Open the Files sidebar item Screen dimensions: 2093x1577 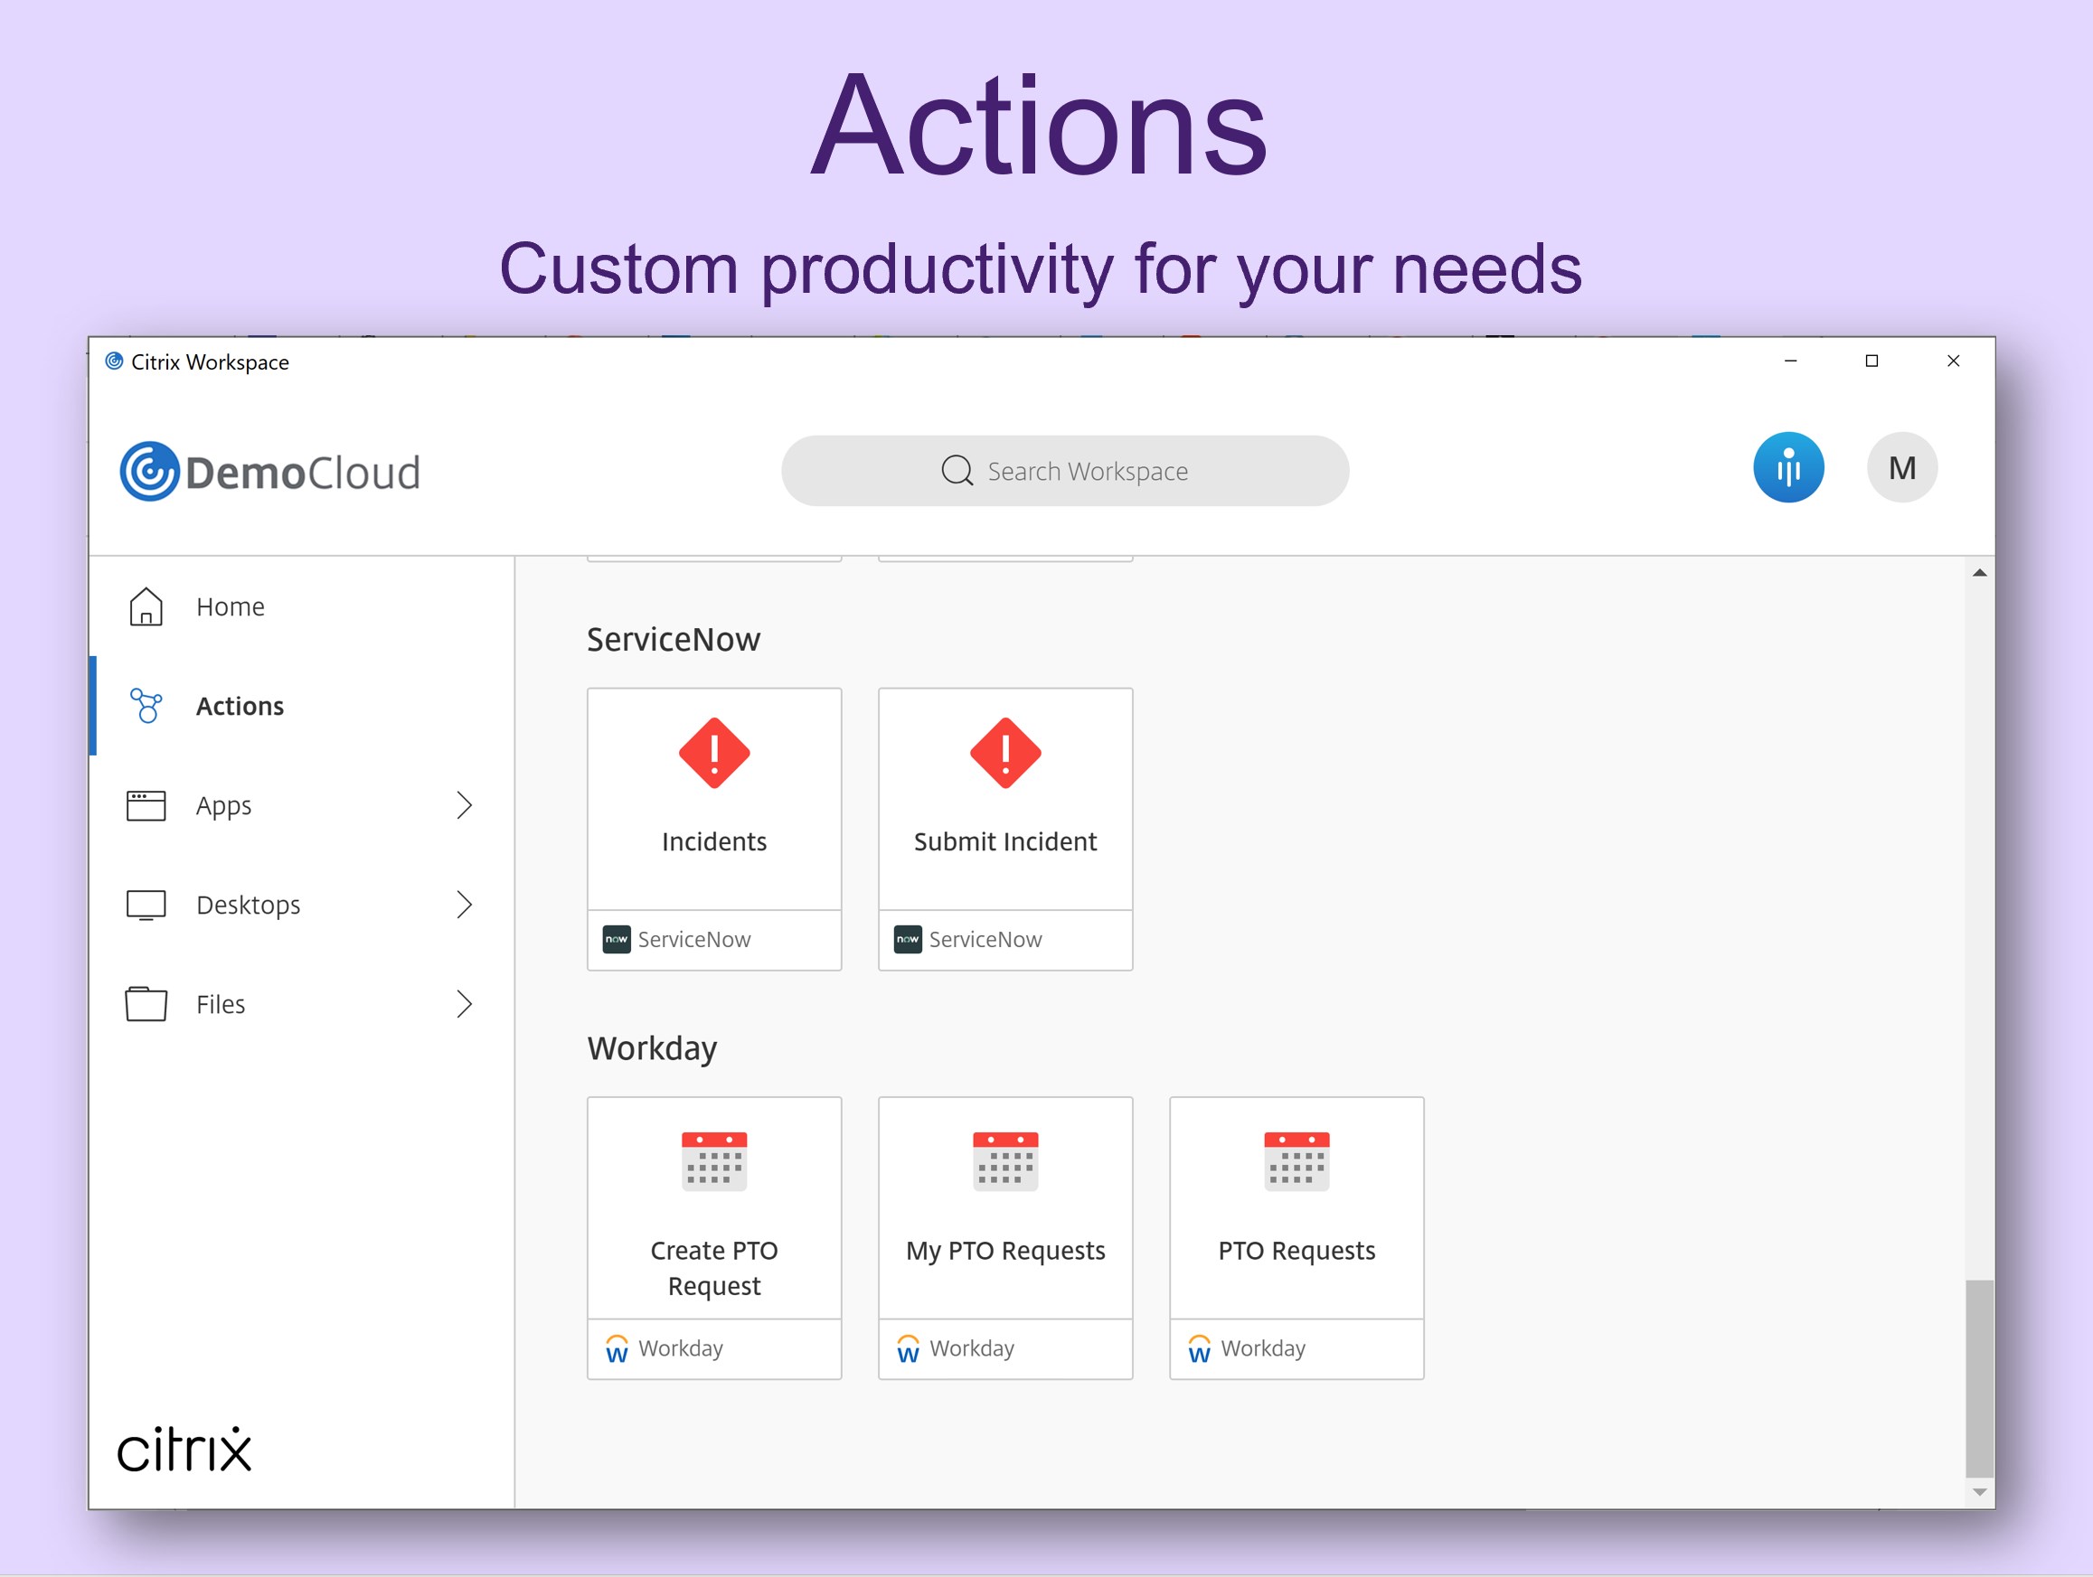(x=221, y=1004)
